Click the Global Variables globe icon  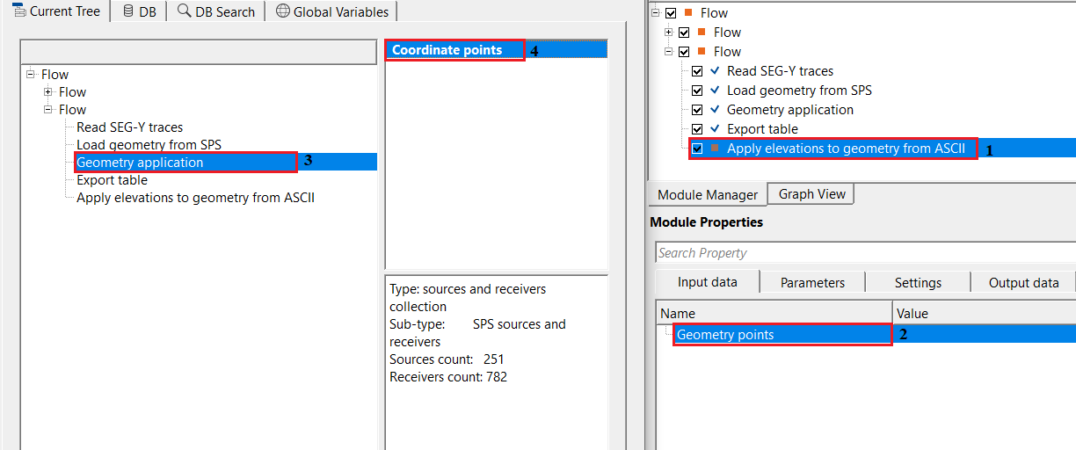(x=282, y=11)
